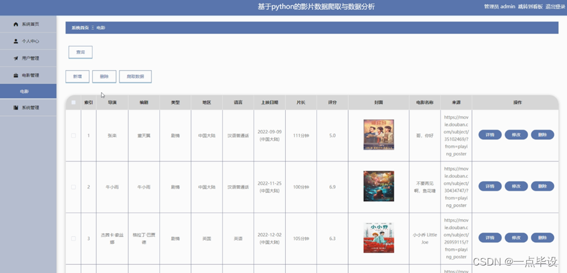Click 修改 for 小小乔 Little Joe
The image size is (567, 273).
coord(516,238)
